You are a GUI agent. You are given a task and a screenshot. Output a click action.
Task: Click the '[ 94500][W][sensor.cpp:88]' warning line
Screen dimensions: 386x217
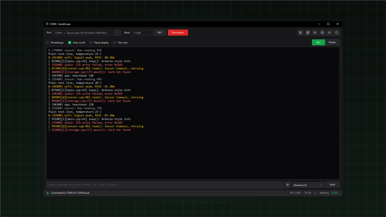point(96,126)
